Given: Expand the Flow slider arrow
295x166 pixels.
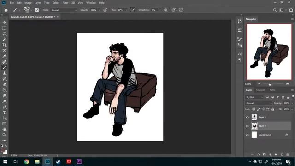Looking at the screenshot, I should coord(126,10).
